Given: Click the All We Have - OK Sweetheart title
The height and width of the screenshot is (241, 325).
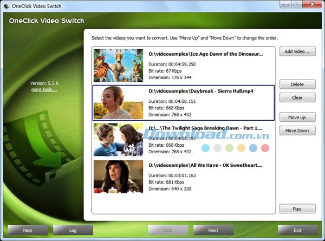Looking at the screenshot, I should click(205, 165).
